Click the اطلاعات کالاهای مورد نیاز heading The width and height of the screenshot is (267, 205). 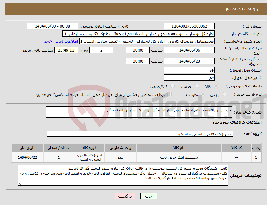pyautogui.click(x=237, y=122)
